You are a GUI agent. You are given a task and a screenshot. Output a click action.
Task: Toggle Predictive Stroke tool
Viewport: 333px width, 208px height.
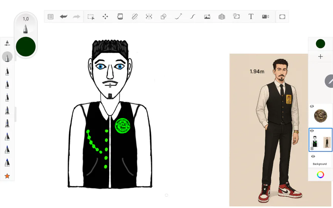click(x=178, y=16)
